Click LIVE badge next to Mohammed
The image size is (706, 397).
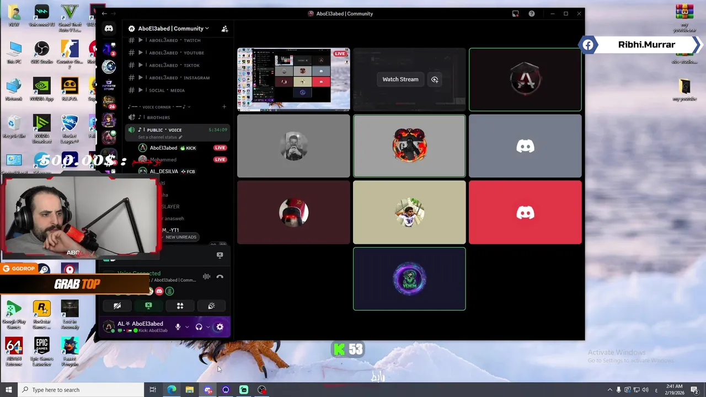[x=220, y=159]
